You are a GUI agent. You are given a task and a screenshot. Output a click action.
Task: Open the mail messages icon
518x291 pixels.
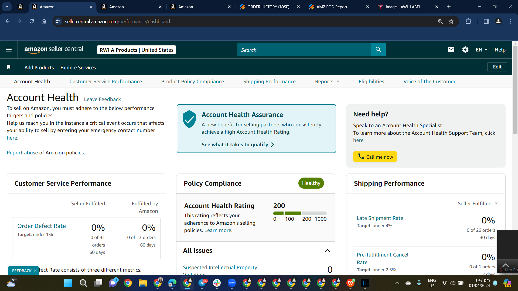pos(451,50)
